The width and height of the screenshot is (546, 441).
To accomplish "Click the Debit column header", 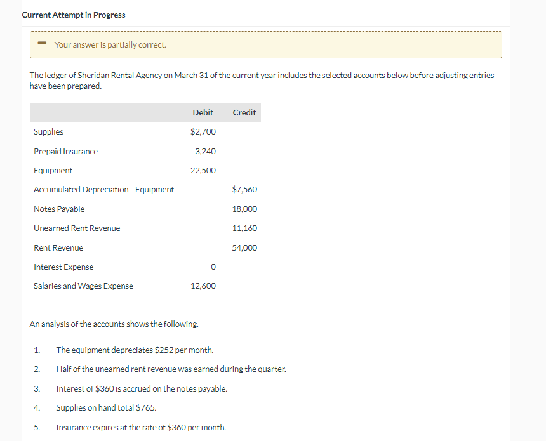I will click(203, 113).
